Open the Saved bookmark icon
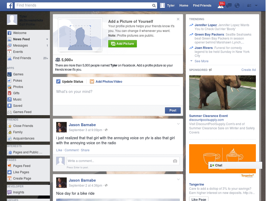Image resolution: width=269 pixels, height=201 pixels. [x=9, y=106]
